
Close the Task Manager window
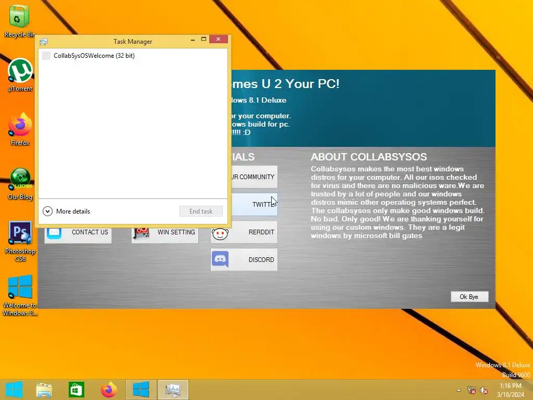click(x=218, y=39)
